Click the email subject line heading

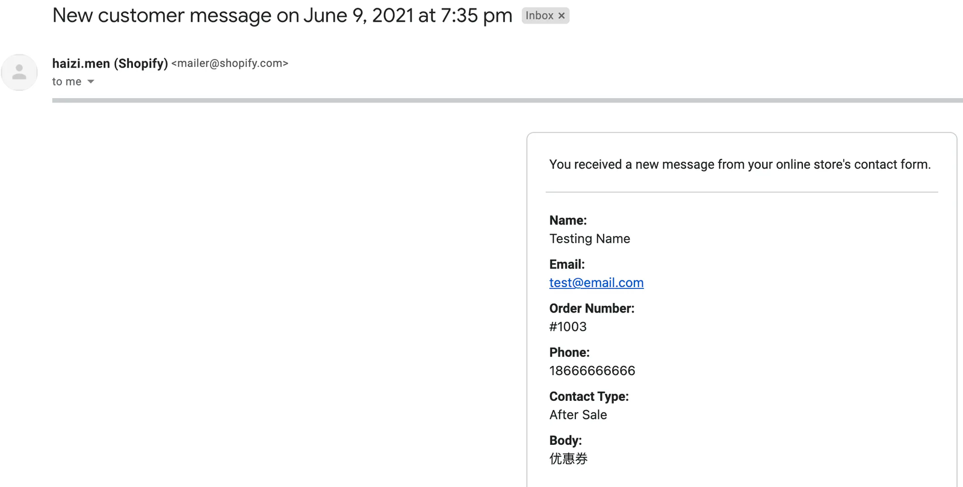[282, 16]
